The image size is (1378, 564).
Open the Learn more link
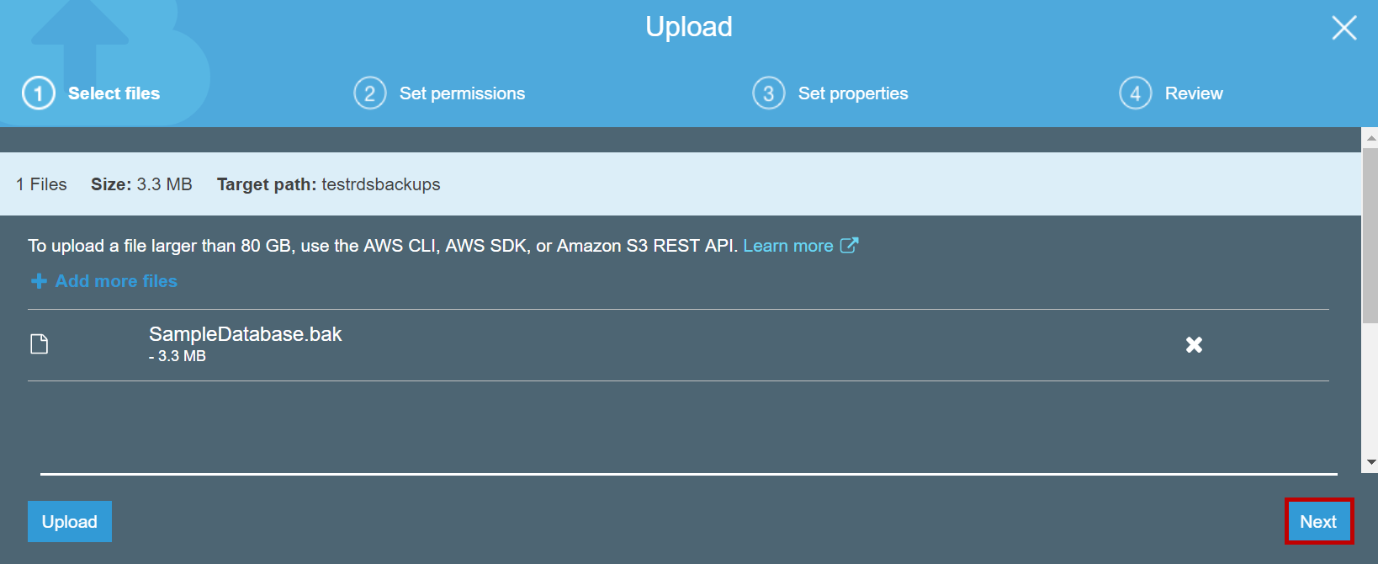coord(787,246)
